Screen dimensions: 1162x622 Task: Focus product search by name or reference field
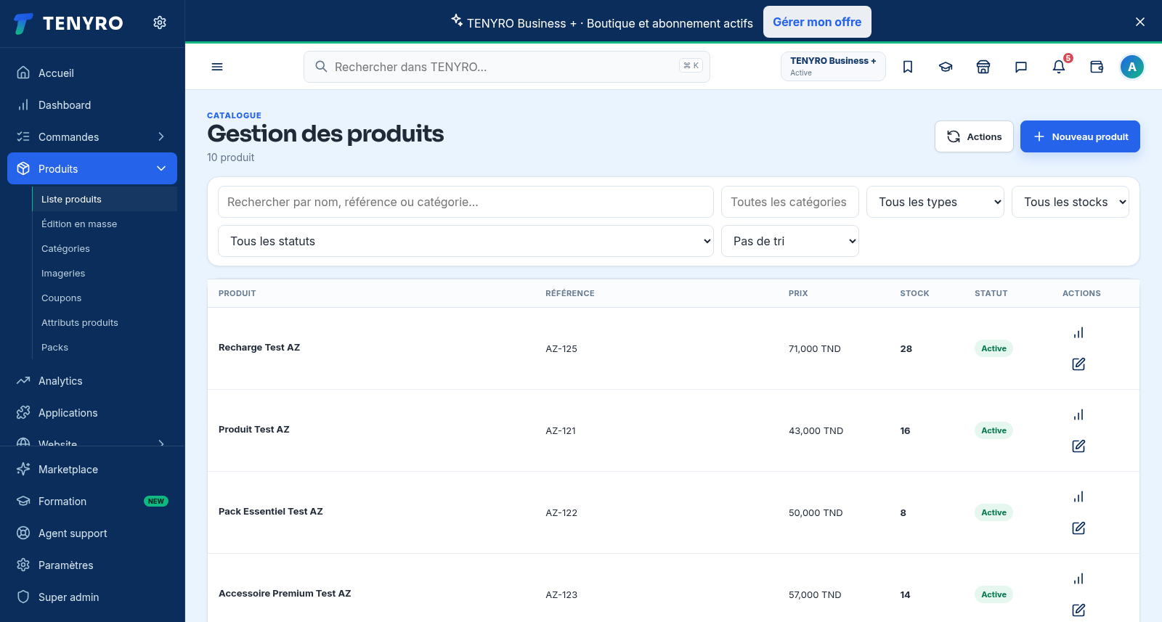(x=466, y=202)
